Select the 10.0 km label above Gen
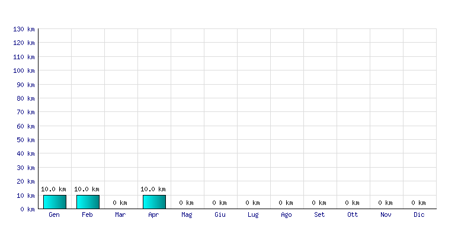 tap(53, 189)
